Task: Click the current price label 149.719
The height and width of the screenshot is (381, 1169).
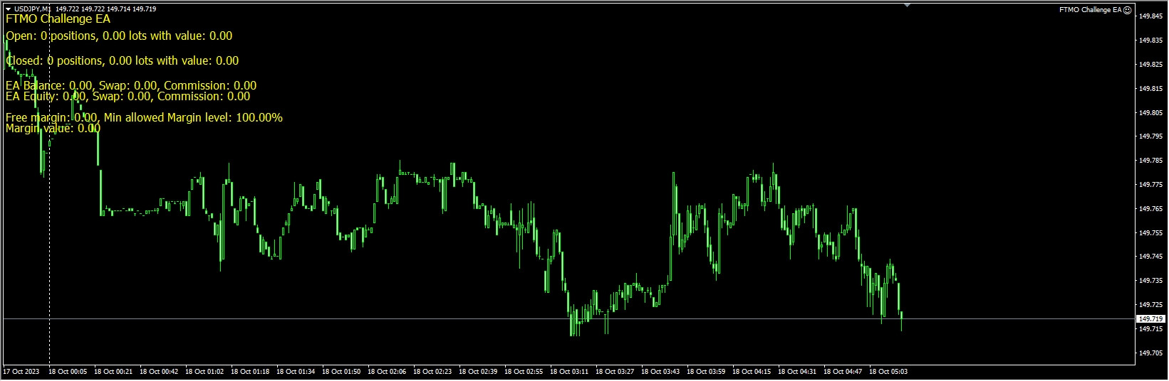Action: click(x=1150, y=319)
